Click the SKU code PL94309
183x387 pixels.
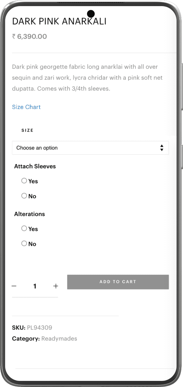[x=39, y=328]
